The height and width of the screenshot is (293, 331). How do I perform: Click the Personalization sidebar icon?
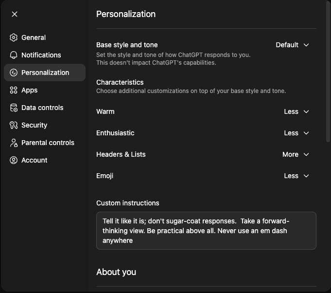[x=14, y=73]
